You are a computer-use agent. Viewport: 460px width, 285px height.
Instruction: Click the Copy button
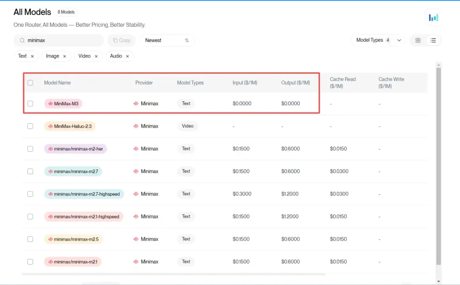(x=121, y=40)
